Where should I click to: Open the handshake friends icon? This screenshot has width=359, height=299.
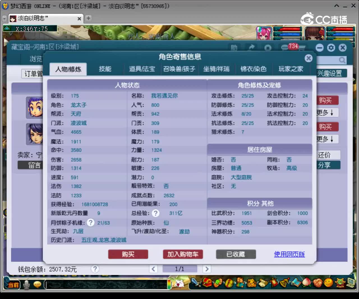[317, 283]
